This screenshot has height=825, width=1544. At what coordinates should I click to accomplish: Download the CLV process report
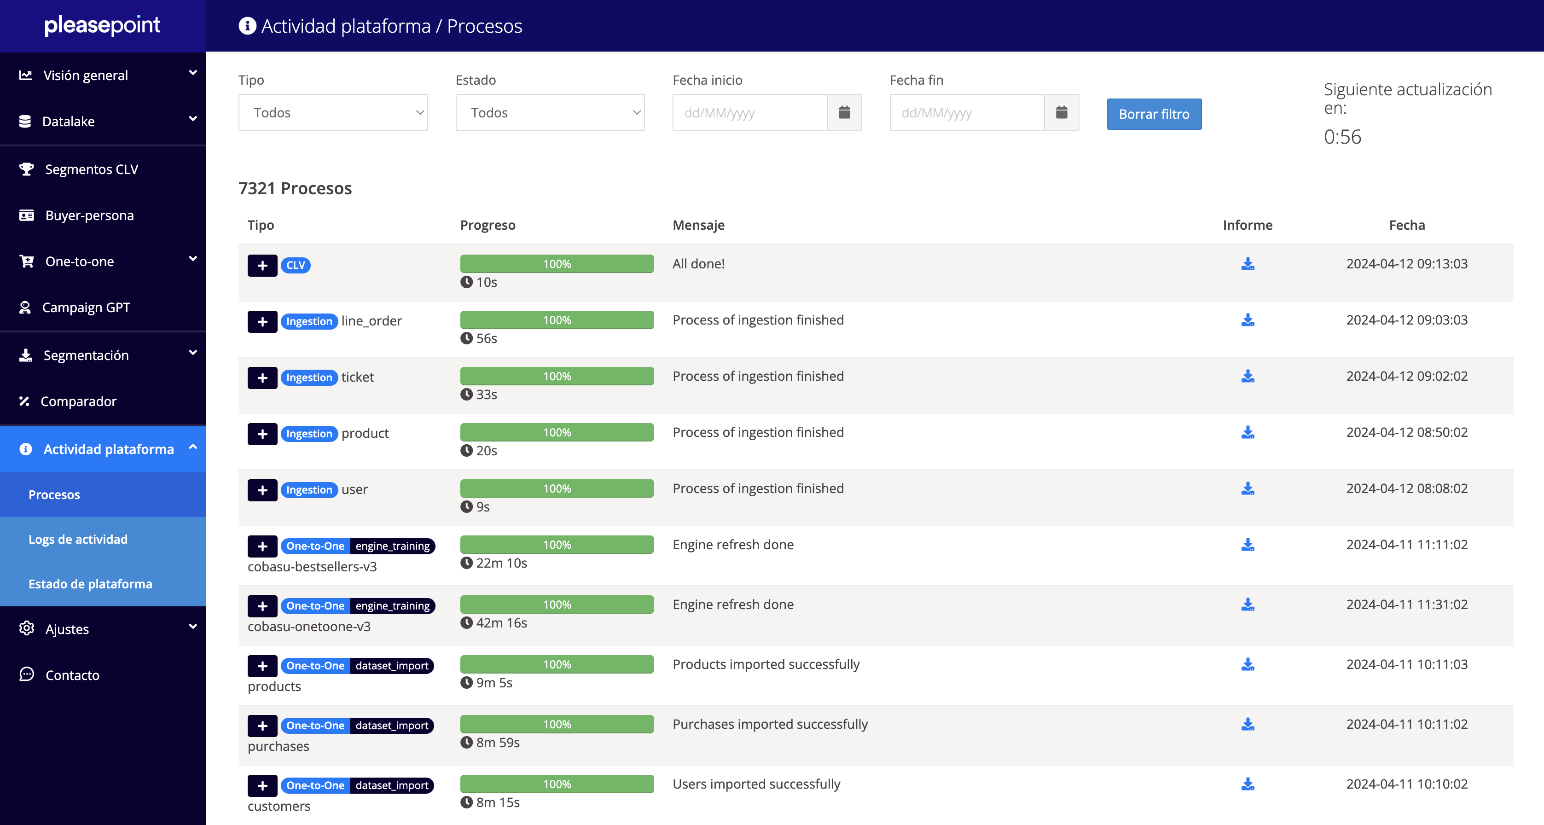1248,264
